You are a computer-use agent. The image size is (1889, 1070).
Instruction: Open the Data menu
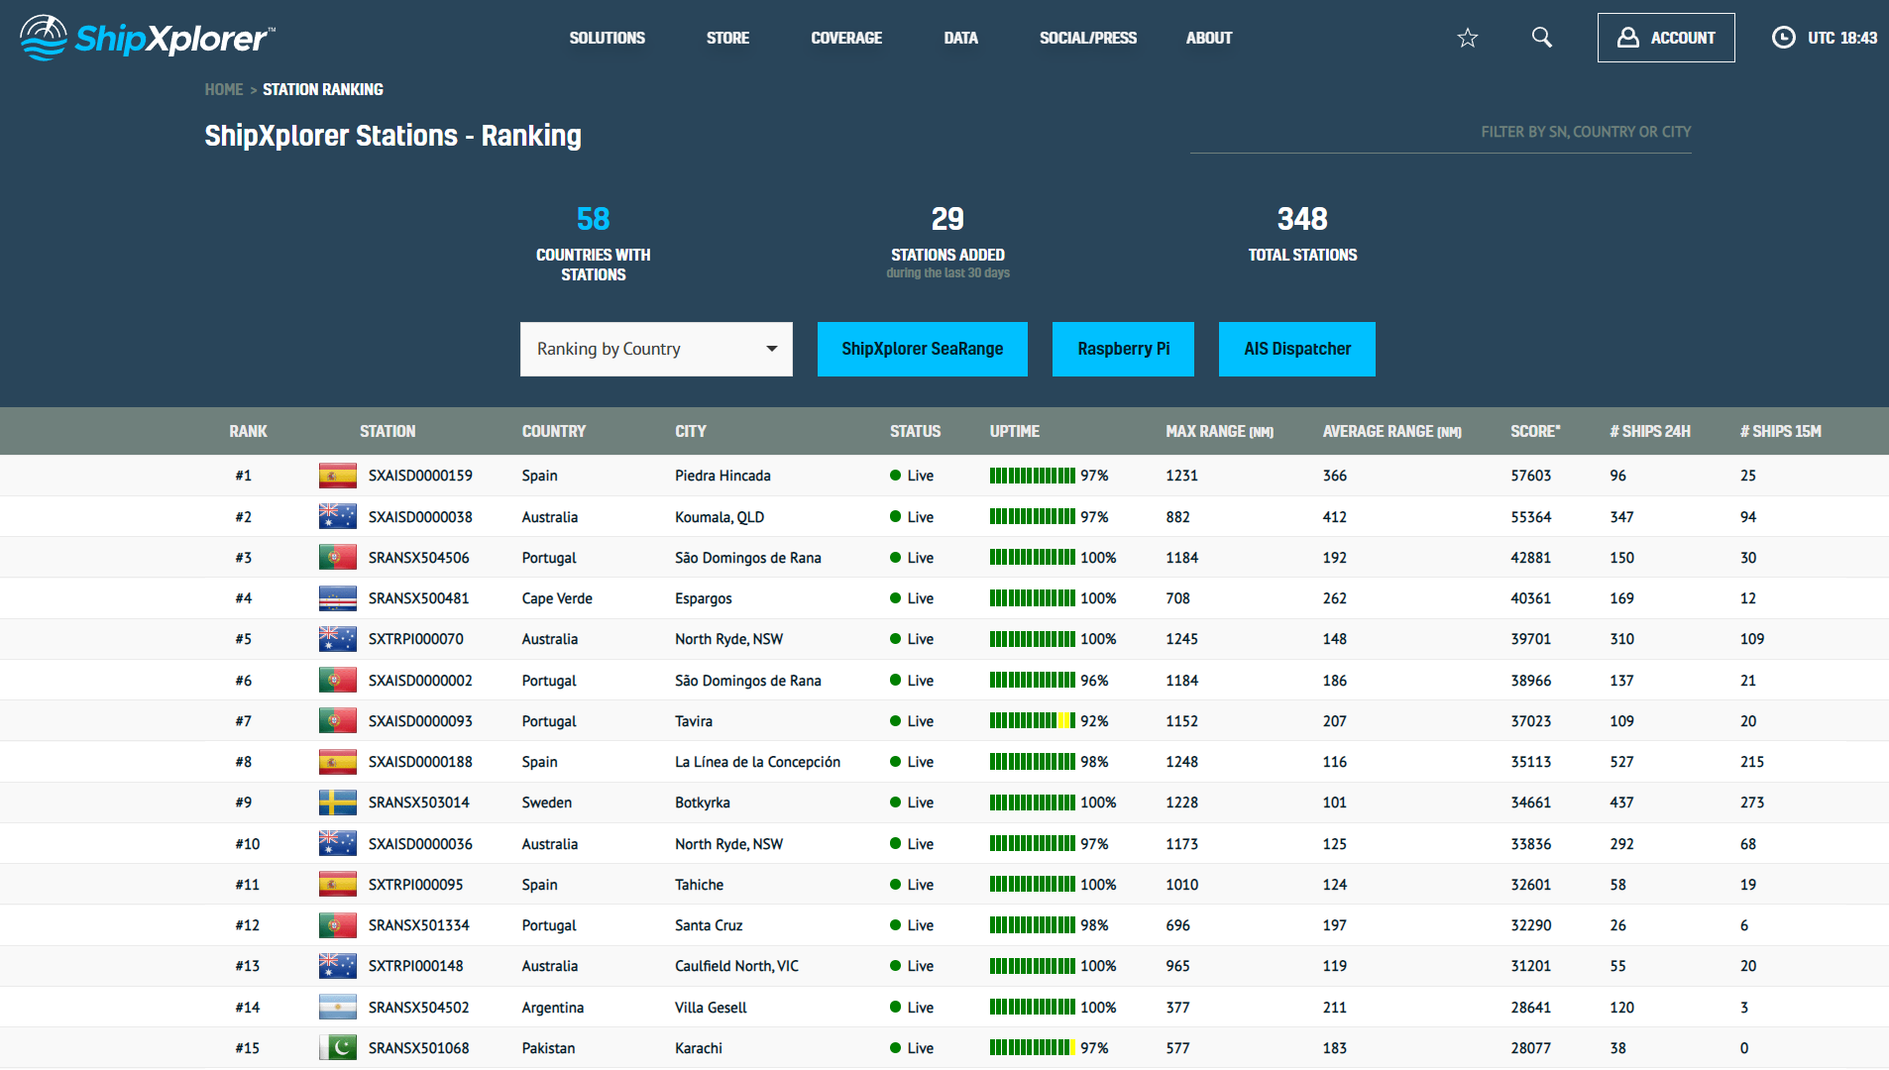[x=960, y=38]
